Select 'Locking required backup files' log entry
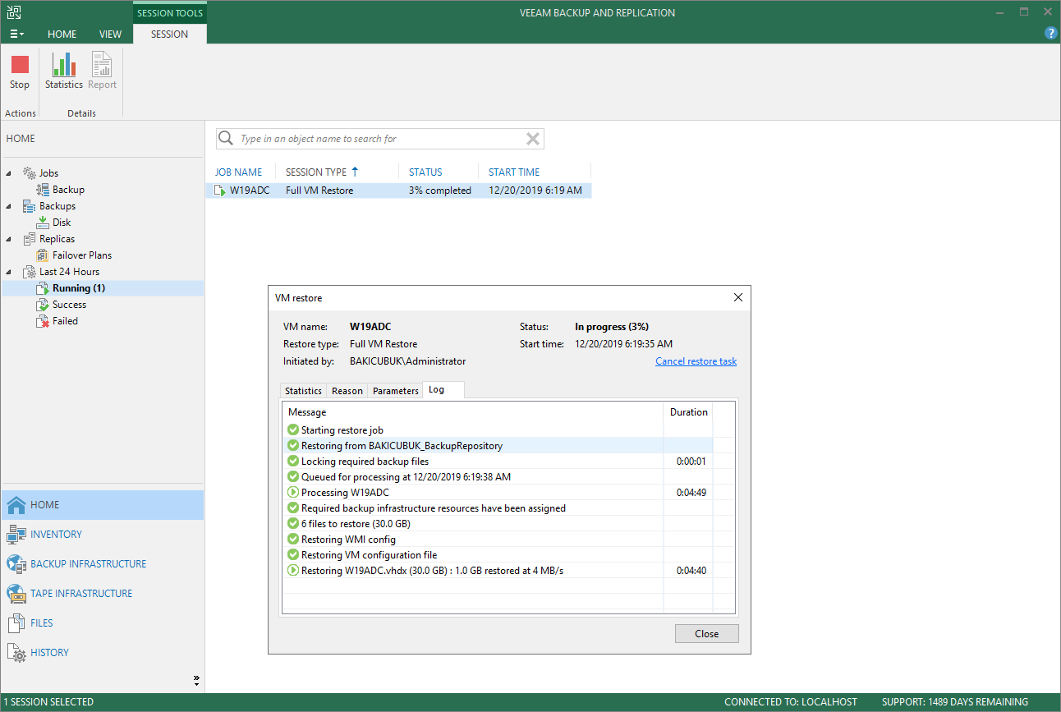This screenshot has width=1061, height=712. click(x=498, y=462)
